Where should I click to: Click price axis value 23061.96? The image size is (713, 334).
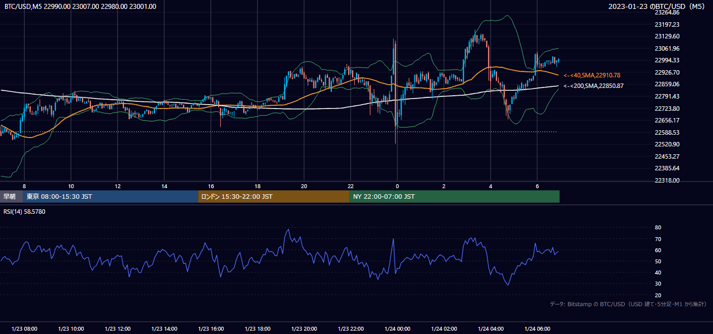click(667, 48)
